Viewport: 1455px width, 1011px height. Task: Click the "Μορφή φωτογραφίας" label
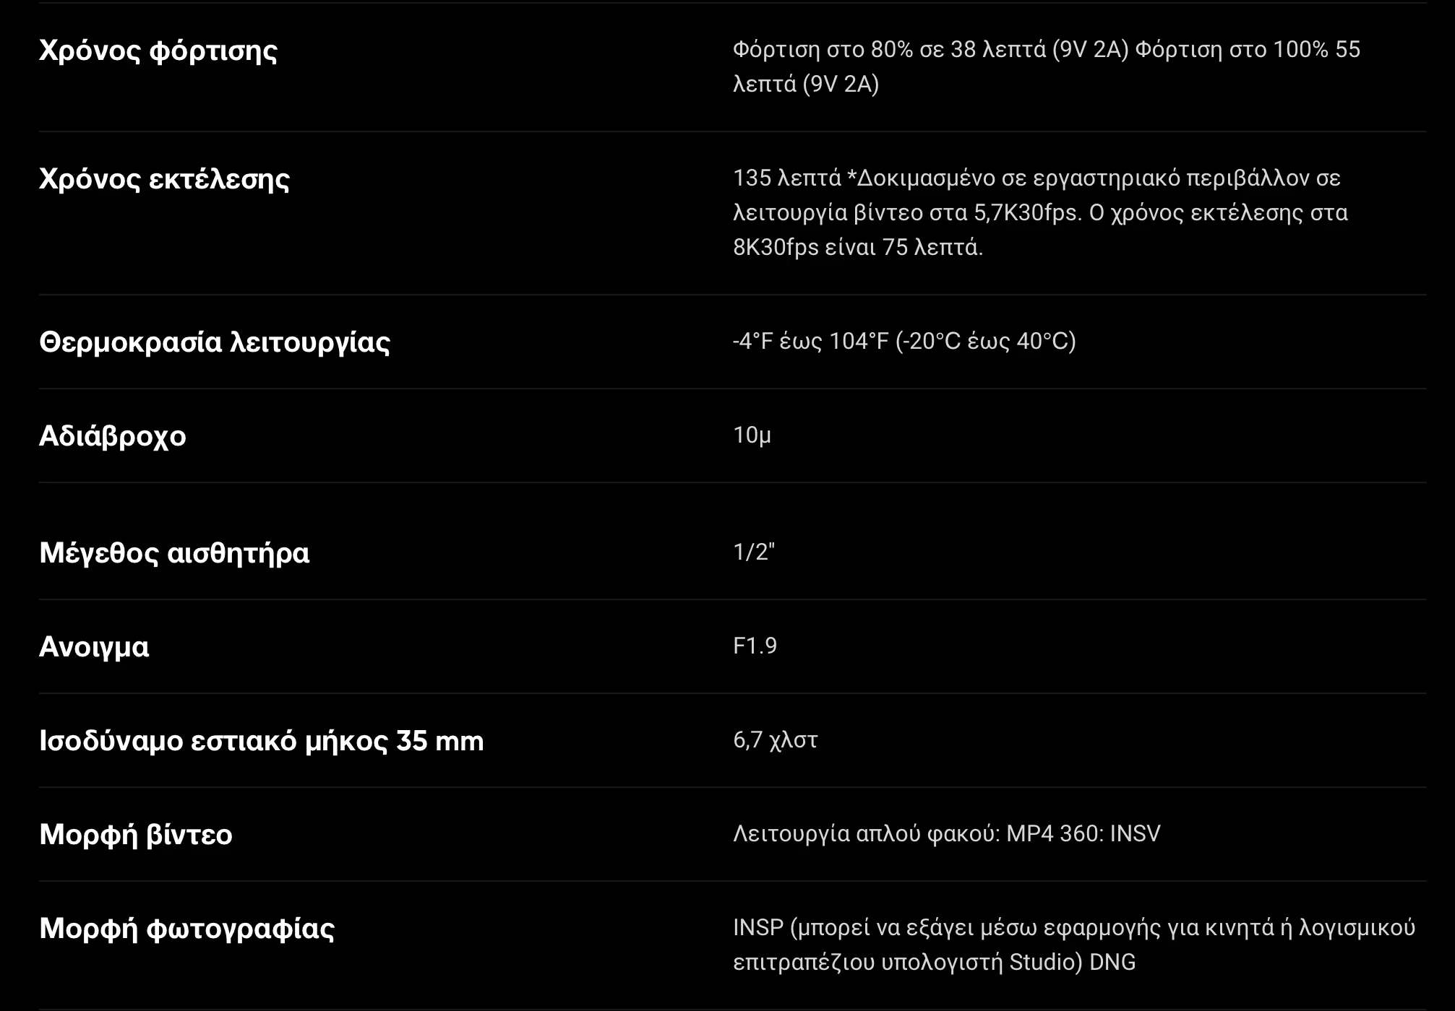(x=186, y=929)
